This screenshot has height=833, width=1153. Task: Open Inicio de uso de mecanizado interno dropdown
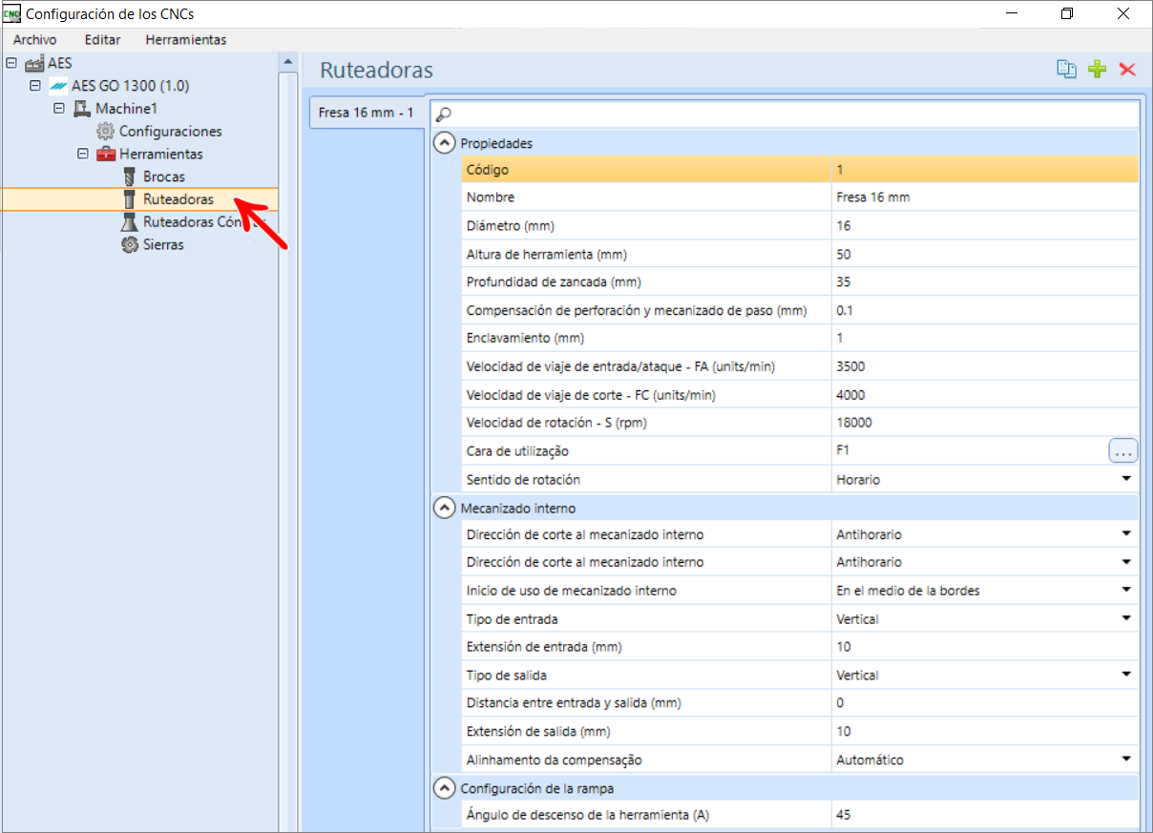pos(1126,591)
